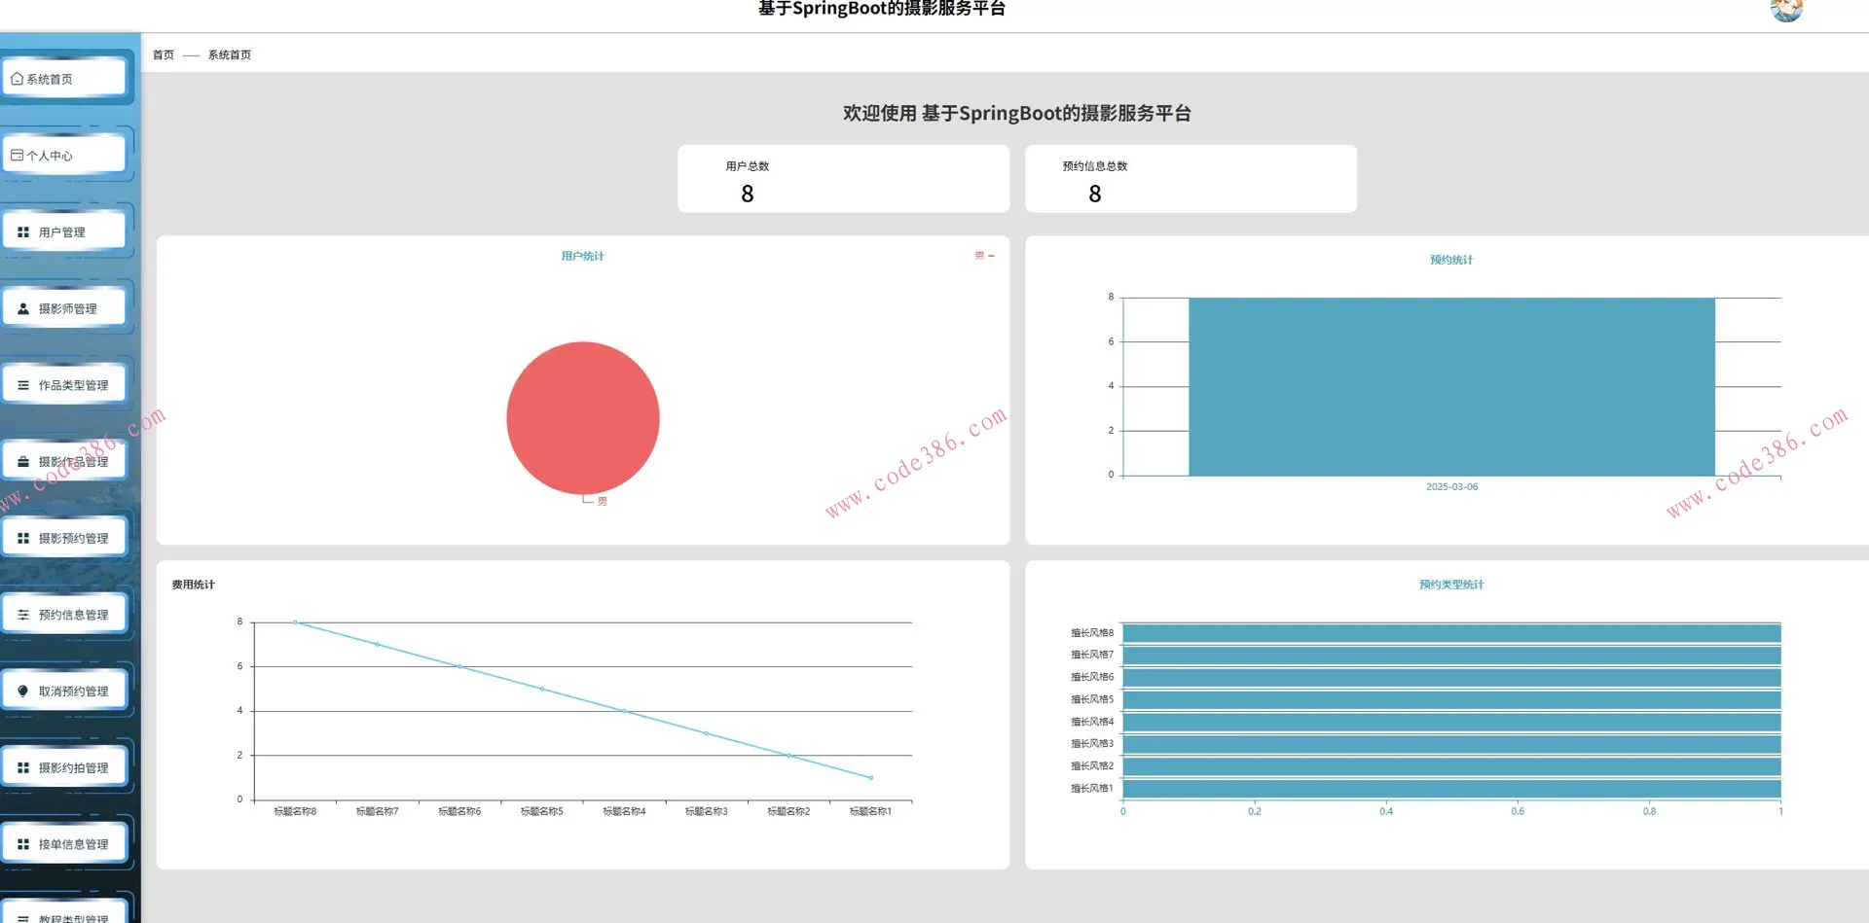
Task: Click the card icon beside 个人中心
Action: [17, 155]
